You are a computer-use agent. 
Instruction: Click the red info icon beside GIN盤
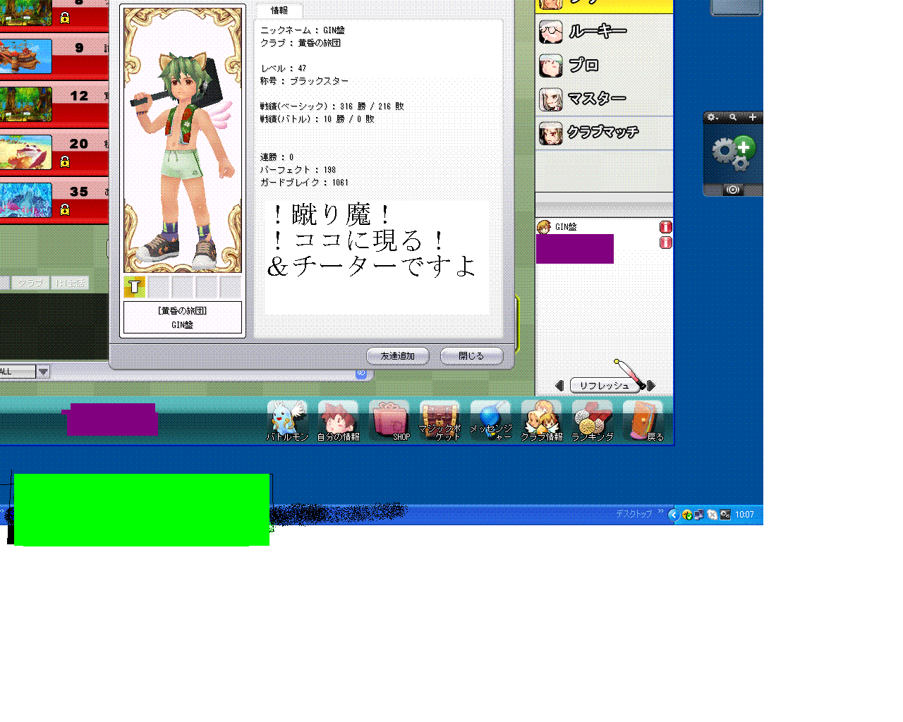pyautogui.click(x=665, y=227)
